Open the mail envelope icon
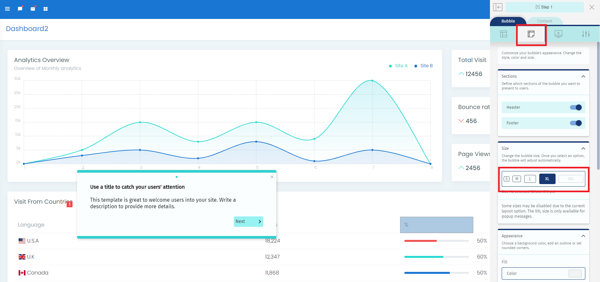 click(33, 9)
